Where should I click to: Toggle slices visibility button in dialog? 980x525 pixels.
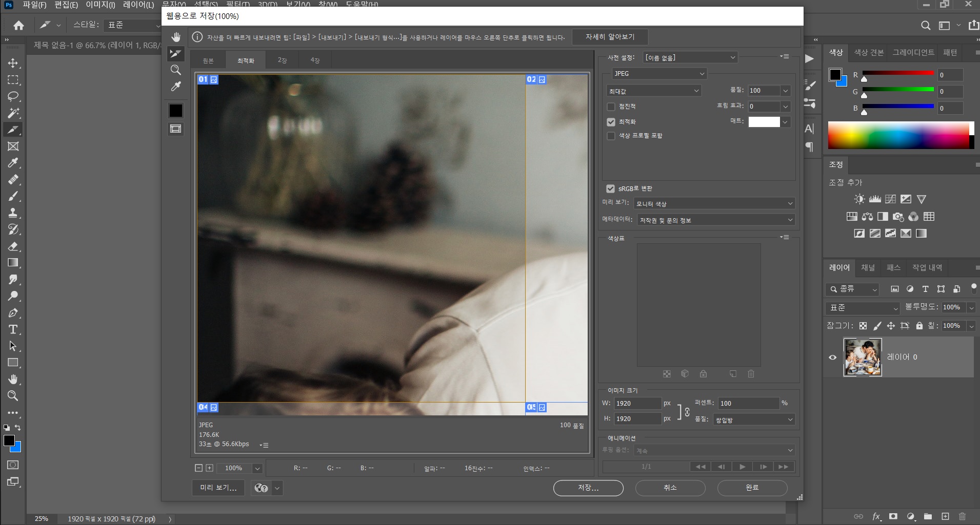click(x=176, y=129)
